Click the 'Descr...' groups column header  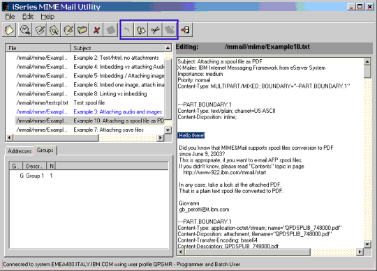coord(35,166)
